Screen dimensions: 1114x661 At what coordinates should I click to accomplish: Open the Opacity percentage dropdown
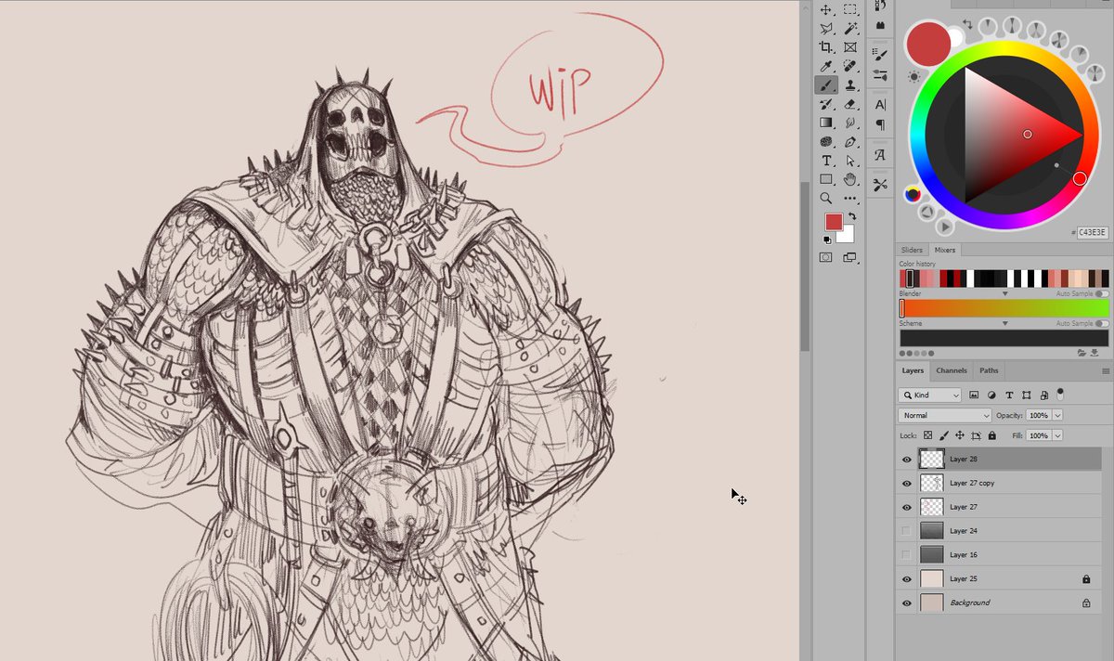pyautogui.click(x=1056, y=415)
